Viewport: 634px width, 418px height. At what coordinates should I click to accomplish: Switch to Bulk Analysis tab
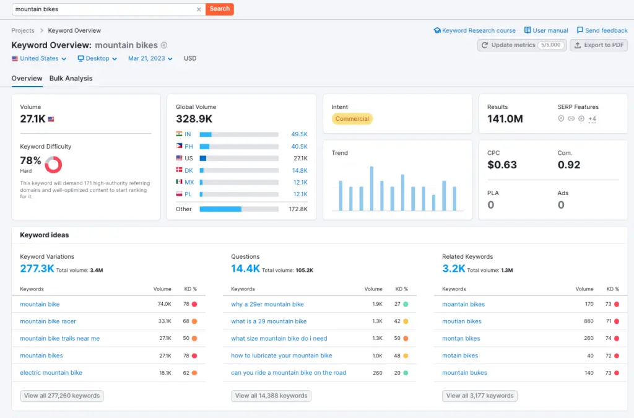point(71,79)
